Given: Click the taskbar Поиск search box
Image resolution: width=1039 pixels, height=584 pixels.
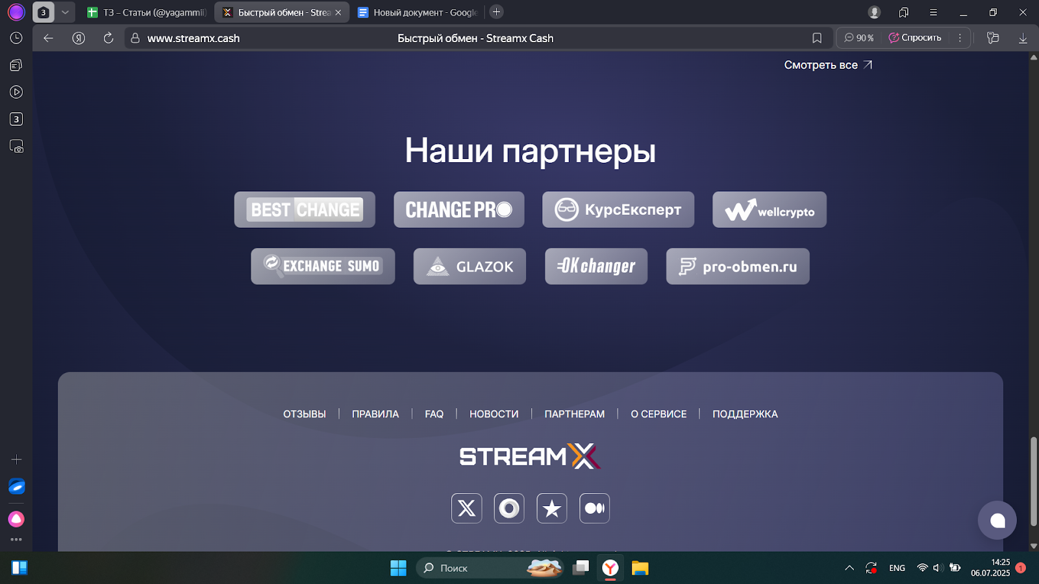Looking at the screenshot, I should point(490,568).
